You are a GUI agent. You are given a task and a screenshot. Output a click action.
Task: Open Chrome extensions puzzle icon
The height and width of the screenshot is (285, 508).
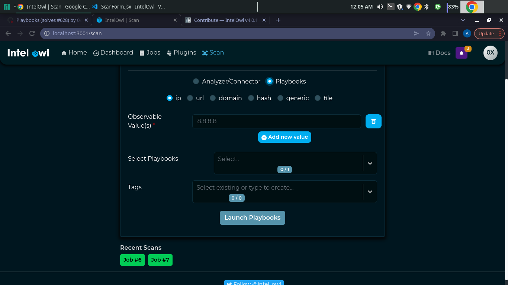pos(443,33)
